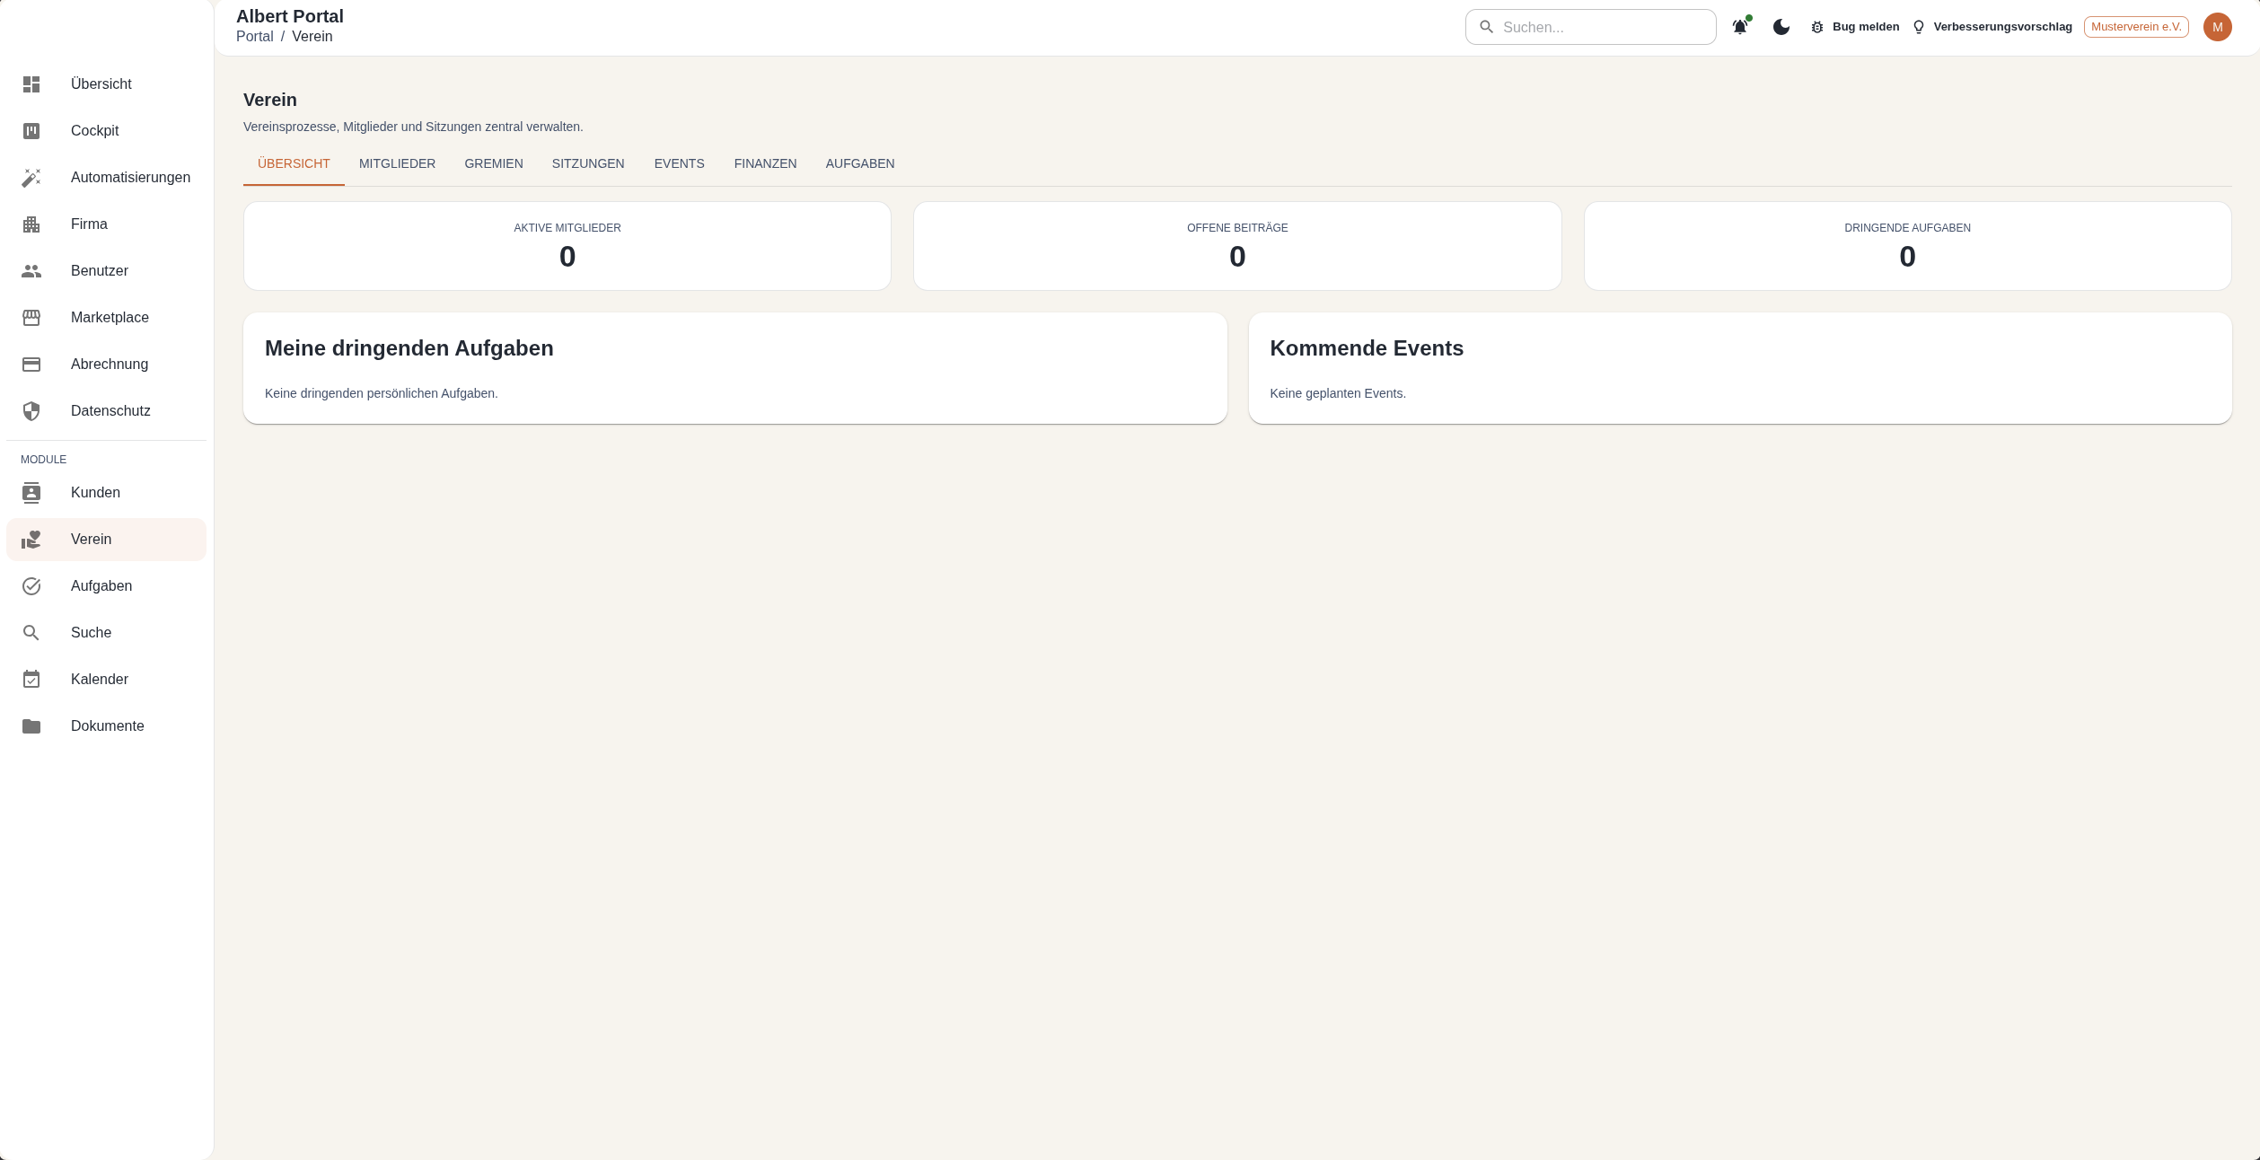Open Cockpit from the sidebar label

pos(95,131)
